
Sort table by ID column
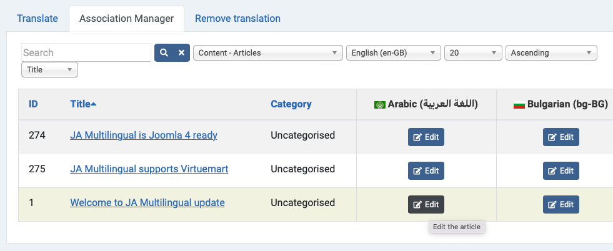(33, 104)
